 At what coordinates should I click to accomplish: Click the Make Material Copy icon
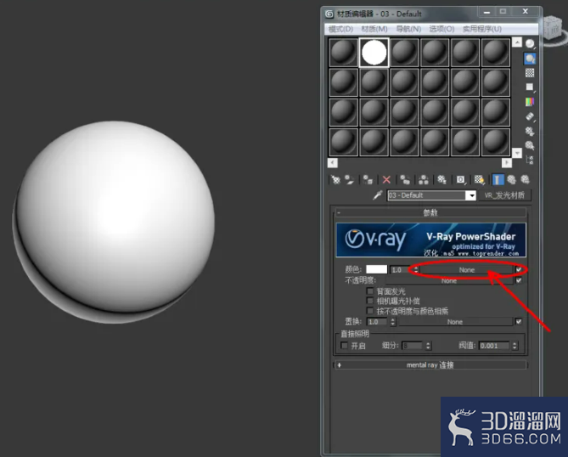tap(405, 180)
